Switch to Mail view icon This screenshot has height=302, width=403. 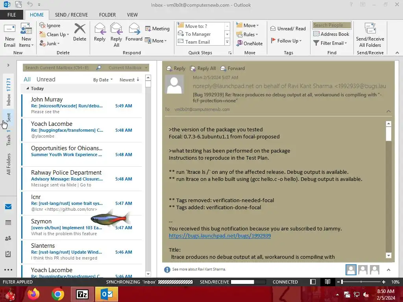[8, 207]
